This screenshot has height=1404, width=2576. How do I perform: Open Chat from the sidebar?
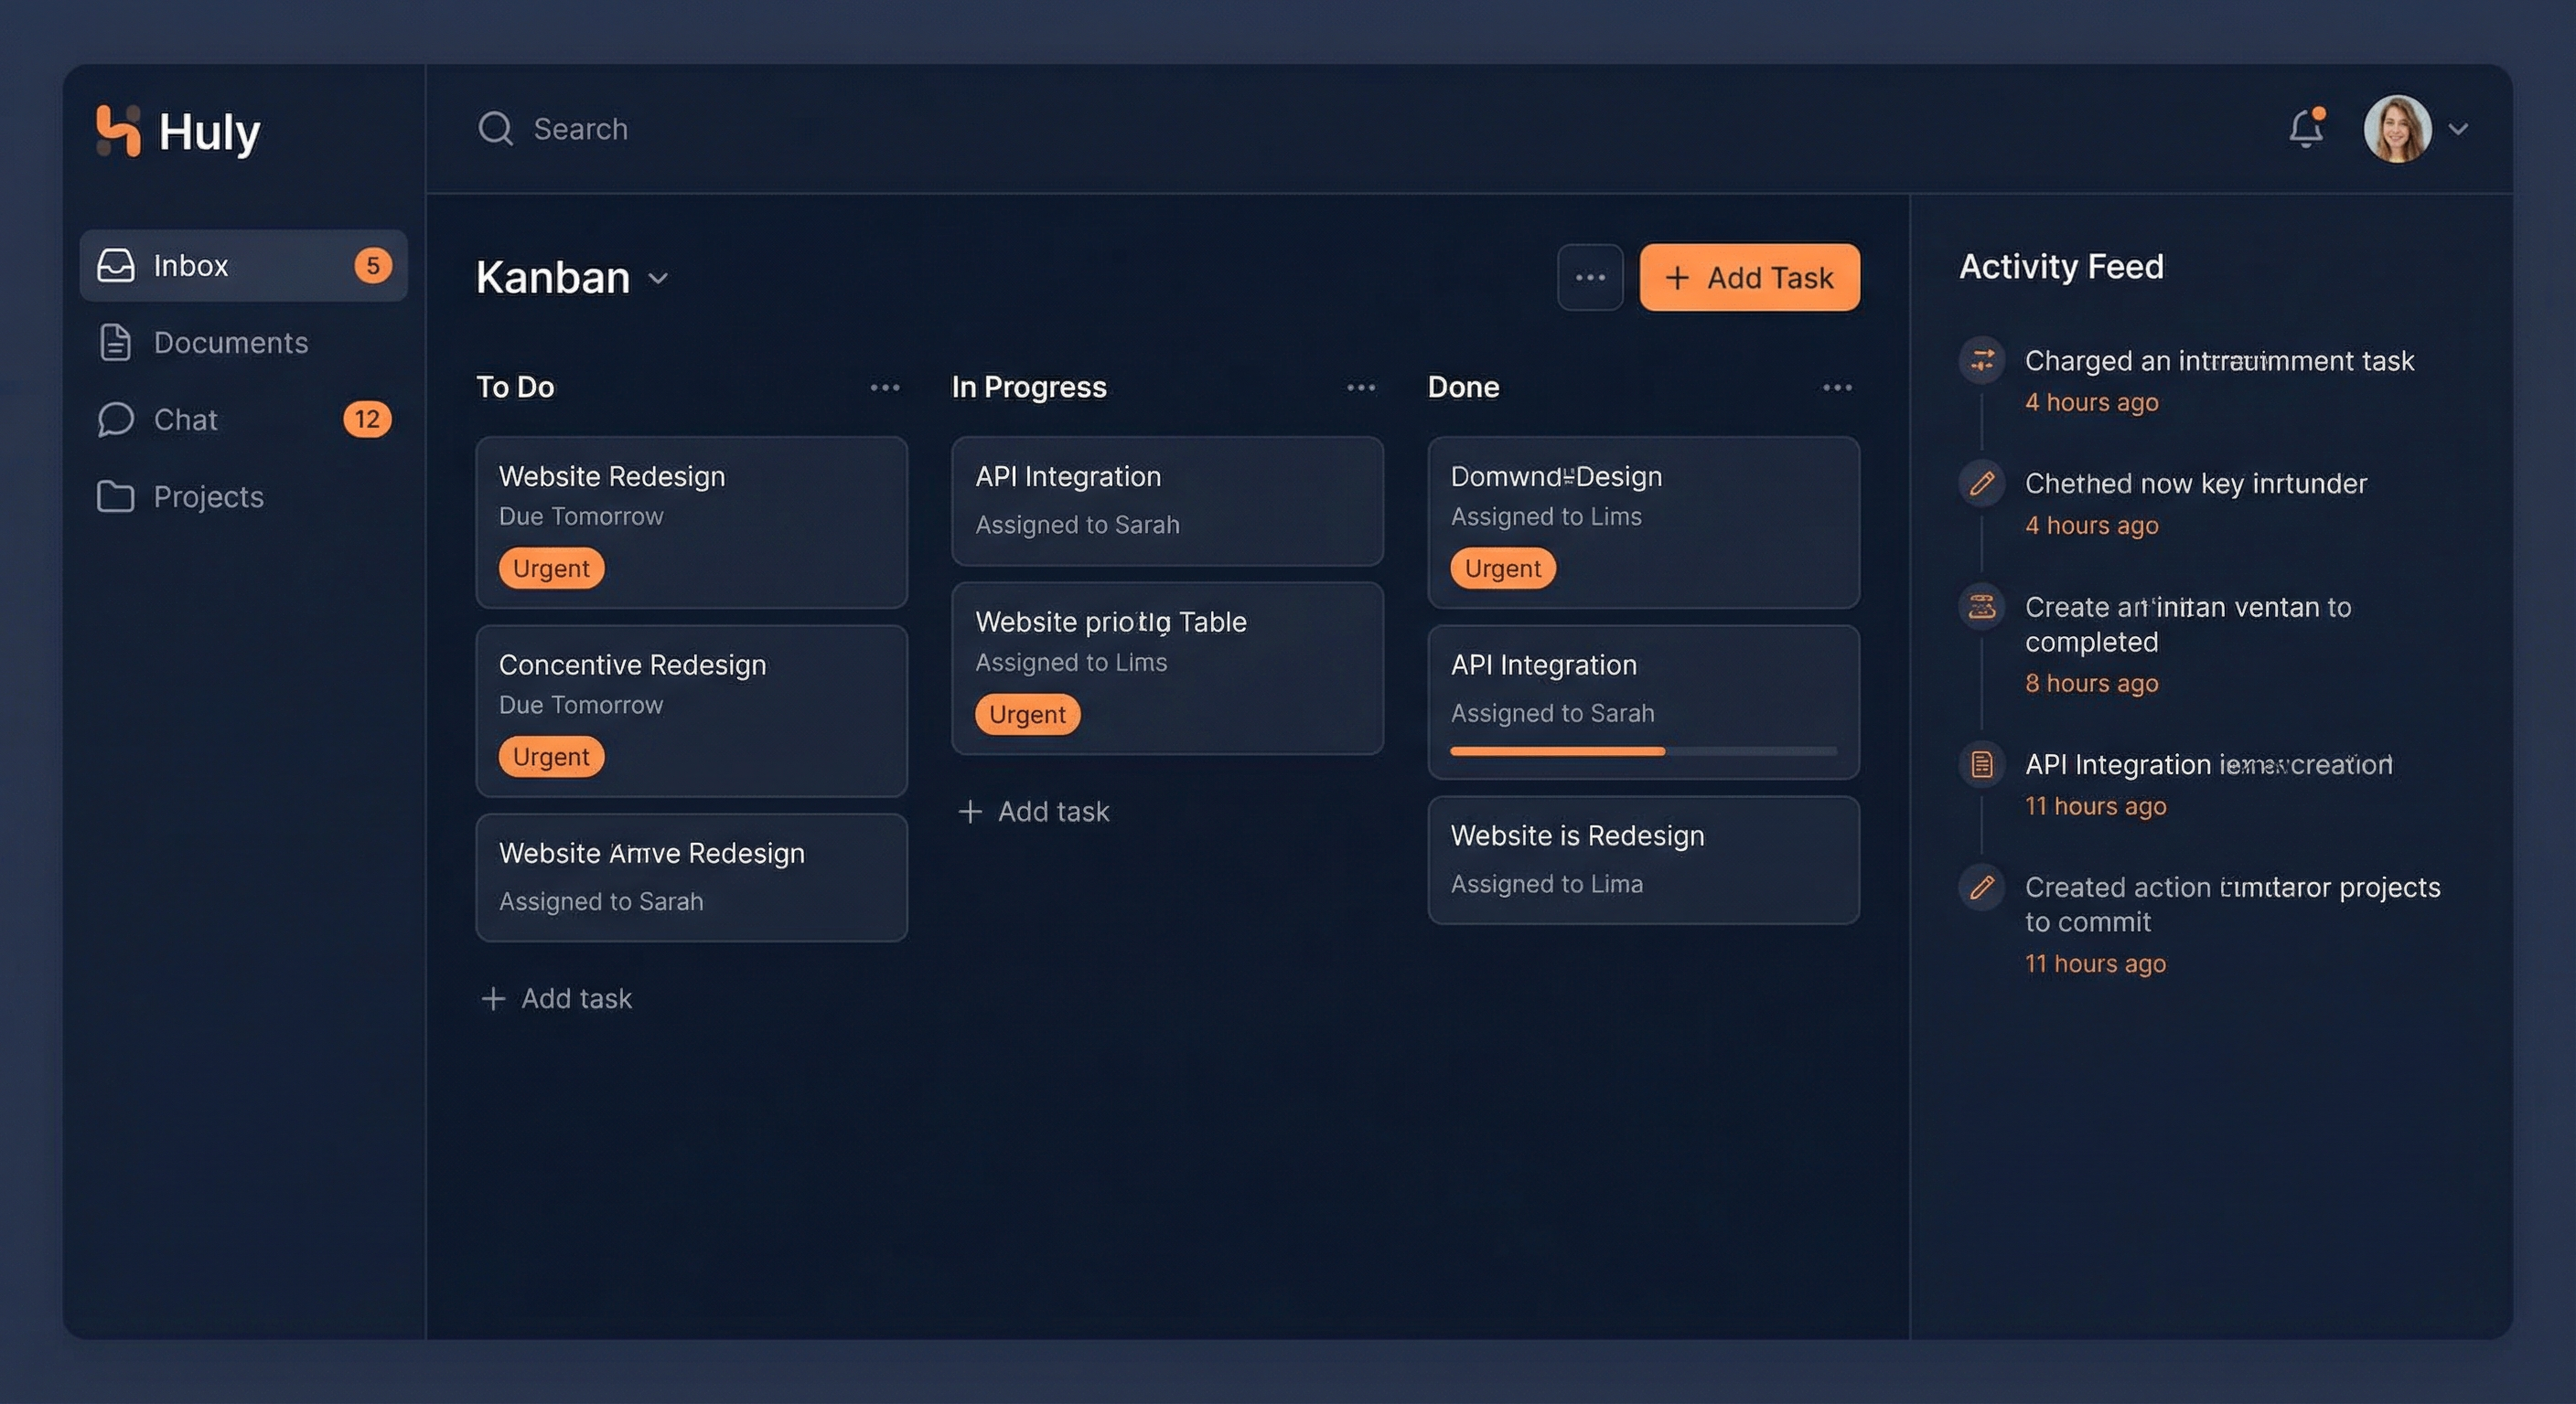click(x=244, y=420)
